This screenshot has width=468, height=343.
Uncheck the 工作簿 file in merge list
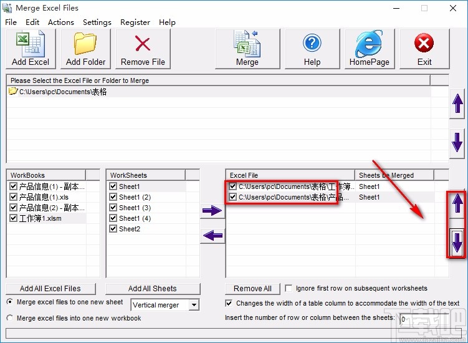click(x=233, y=186)
